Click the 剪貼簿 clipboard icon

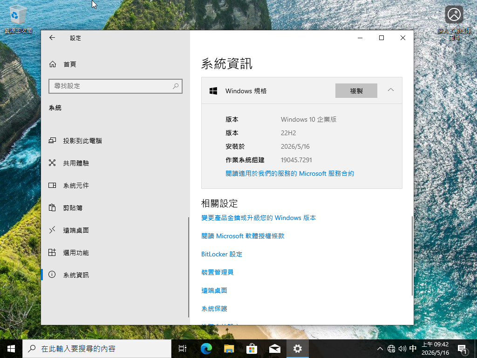click(52, 207)
